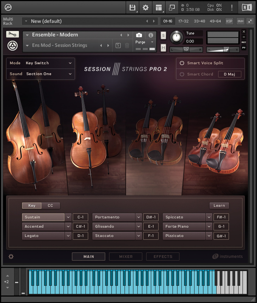Screen dimensions: 257x303
Task: Solo the instrument with S button
Action: 163,35
